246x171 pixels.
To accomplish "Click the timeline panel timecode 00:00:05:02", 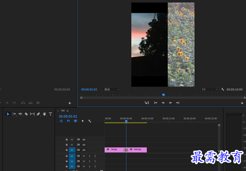I will coord(68,116).
